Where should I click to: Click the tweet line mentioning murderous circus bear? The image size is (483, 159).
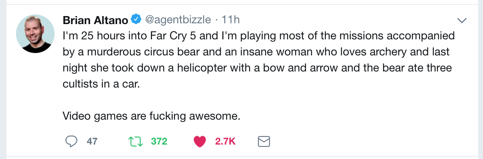[x=256, y=52]
